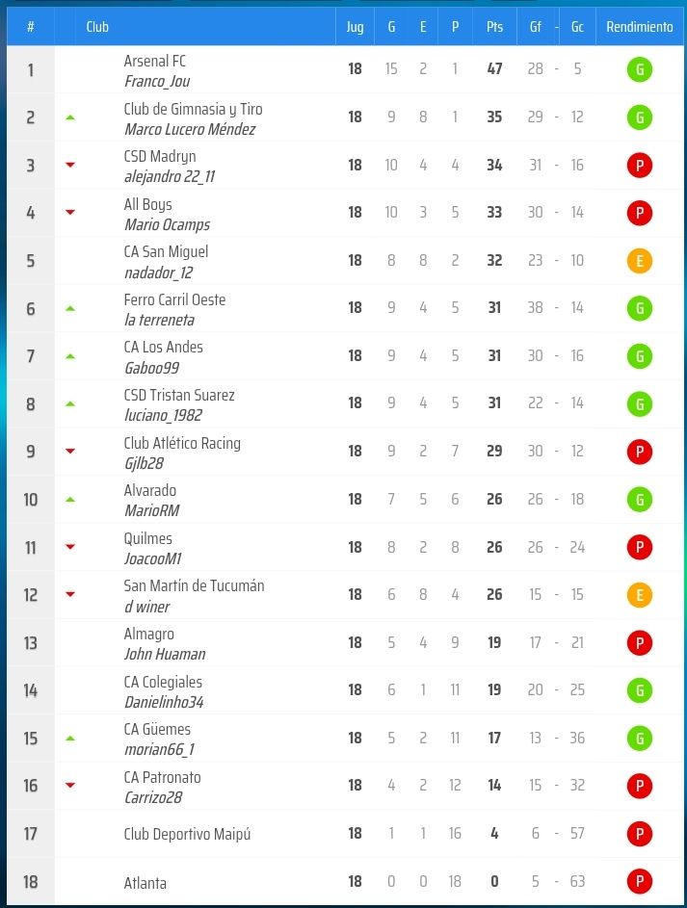Click red down arrow beside All Boys

70,213
